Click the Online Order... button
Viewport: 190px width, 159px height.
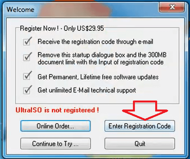[x=56, y=126]
